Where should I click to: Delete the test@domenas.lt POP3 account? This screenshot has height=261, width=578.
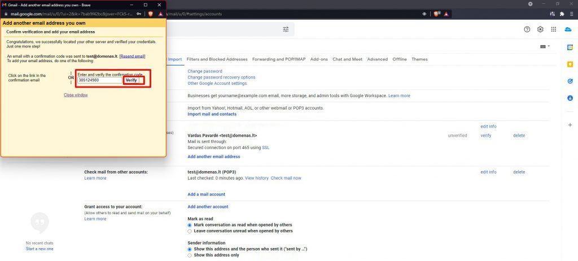tap(519, 172)
